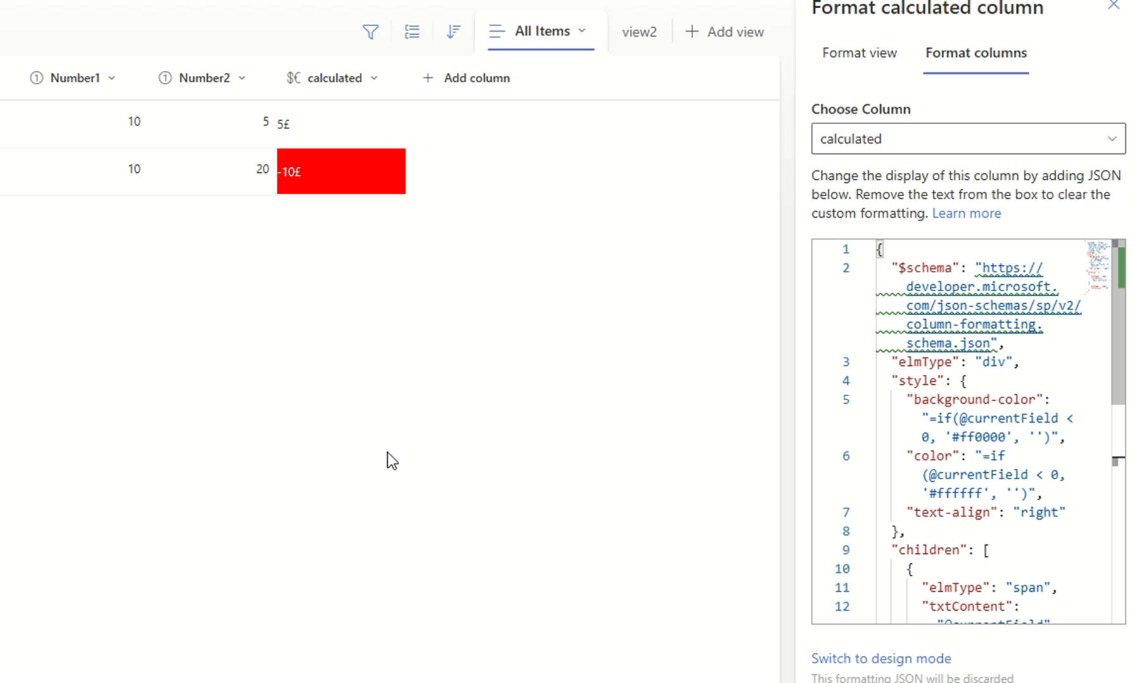Viewport: 1138px width, 683px height.
Task: Click the "children" line in the JSON editor
Action: 940,550
